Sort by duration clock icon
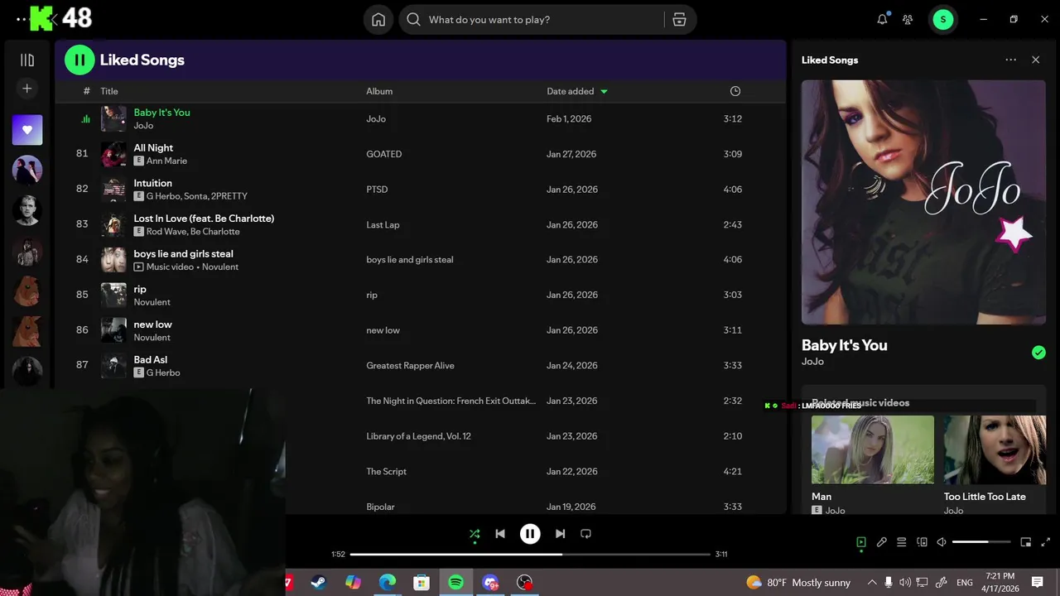 (x=735, y=91)
